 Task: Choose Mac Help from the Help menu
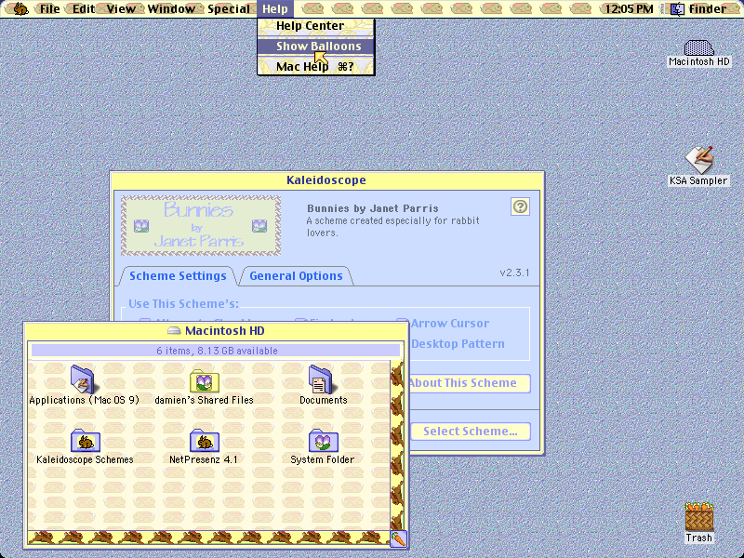(316, 66)
